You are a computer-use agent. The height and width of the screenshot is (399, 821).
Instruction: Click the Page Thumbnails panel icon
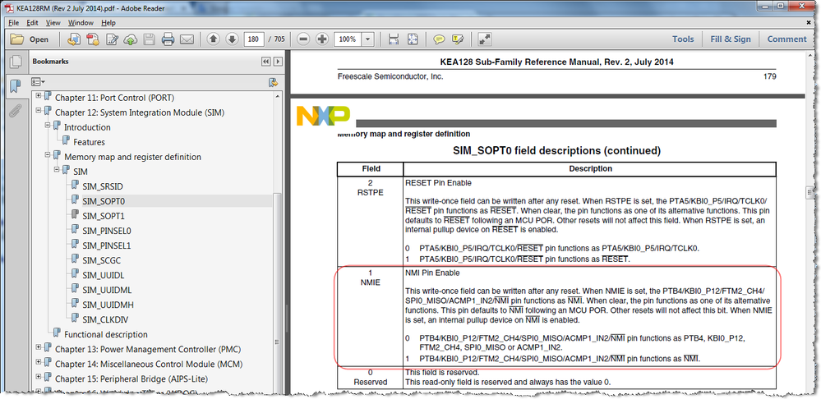15,62
